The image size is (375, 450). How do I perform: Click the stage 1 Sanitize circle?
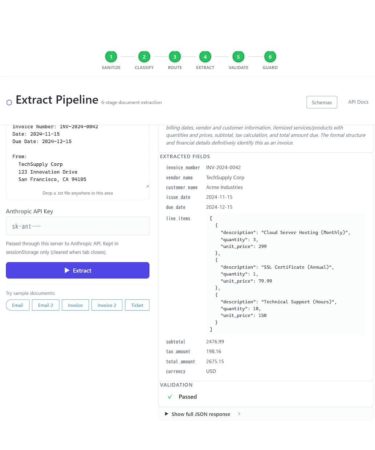[x=111, y=57]
